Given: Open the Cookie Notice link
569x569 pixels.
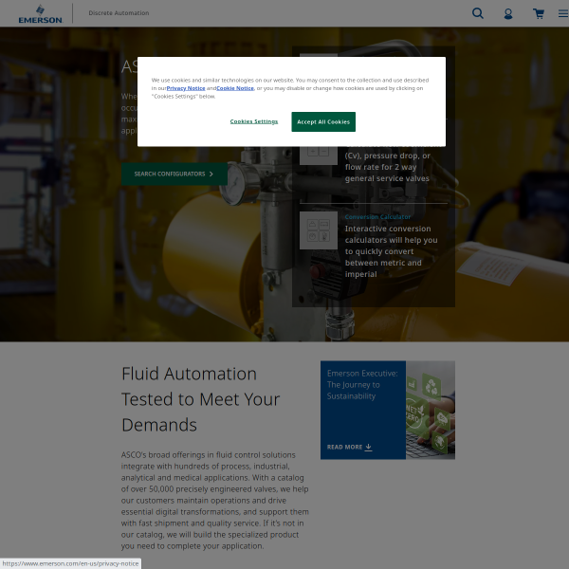Looking at the screenshot, I should click(x=235, y=88).
